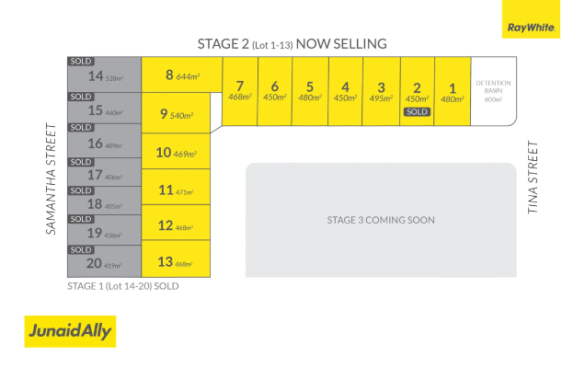
Task: Select Lot 8 with 644m² area
Action: tap(181, 75)
